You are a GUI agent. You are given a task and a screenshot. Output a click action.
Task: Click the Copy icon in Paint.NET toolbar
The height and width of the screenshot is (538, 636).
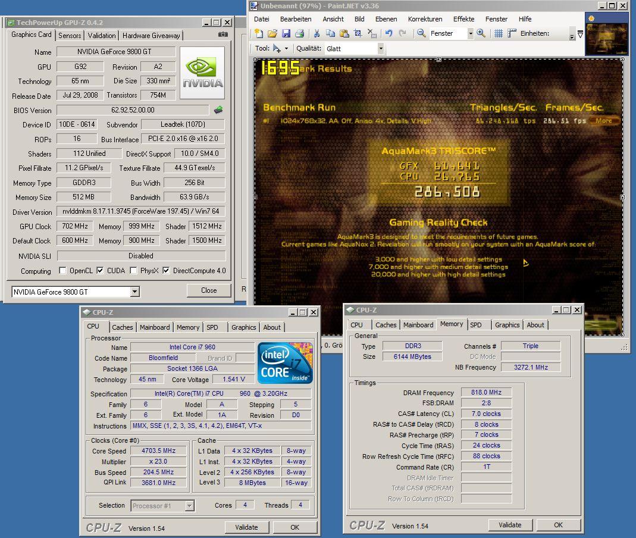tap(331, 34)
